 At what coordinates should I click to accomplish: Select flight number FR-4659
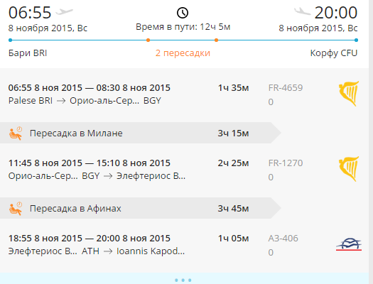point(286,88)
